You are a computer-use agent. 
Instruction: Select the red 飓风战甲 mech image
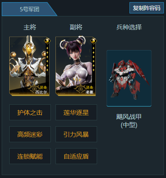(x=129, y=78)
